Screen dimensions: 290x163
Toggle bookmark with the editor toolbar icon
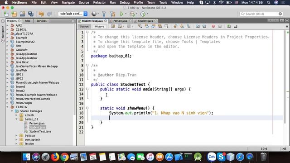pos(188,26)
